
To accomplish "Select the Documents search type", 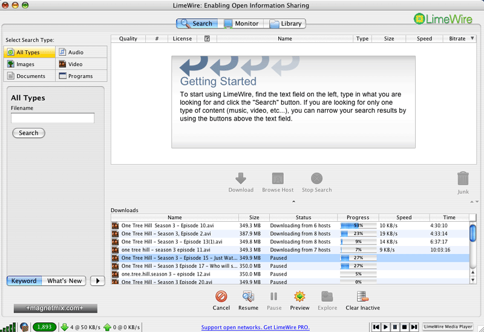I will (x=29, y=76).
